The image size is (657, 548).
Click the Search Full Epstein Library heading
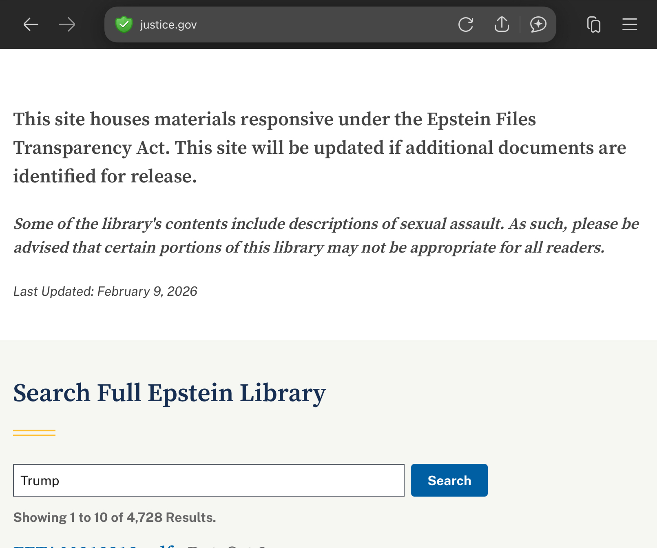(169, 393)
